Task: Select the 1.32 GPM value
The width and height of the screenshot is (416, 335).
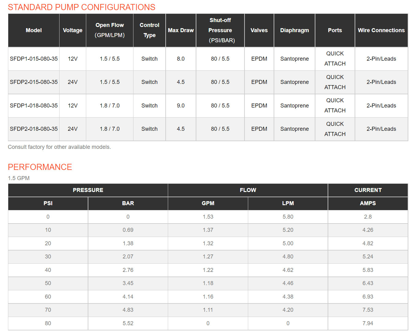Action: 208,243
